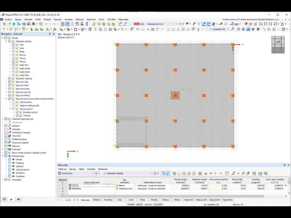Image resolution: width=291 pixels, height=218 pixels.
Task: Toggle the Plochy checkbox in navigator
Action: click(x=13, y=55)
